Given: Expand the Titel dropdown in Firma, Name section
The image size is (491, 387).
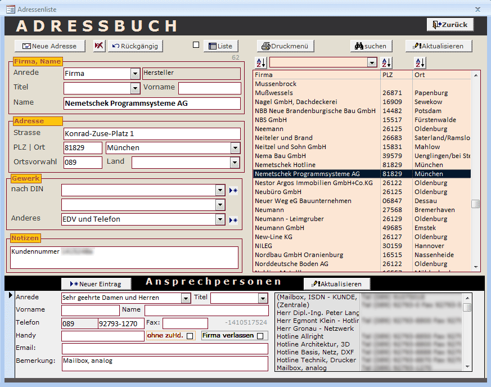Looking at the screenshot, I should (x=135, y=88).
